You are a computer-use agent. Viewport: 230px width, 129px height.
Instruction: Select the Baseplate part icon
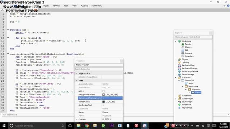[x=183, y=56]
